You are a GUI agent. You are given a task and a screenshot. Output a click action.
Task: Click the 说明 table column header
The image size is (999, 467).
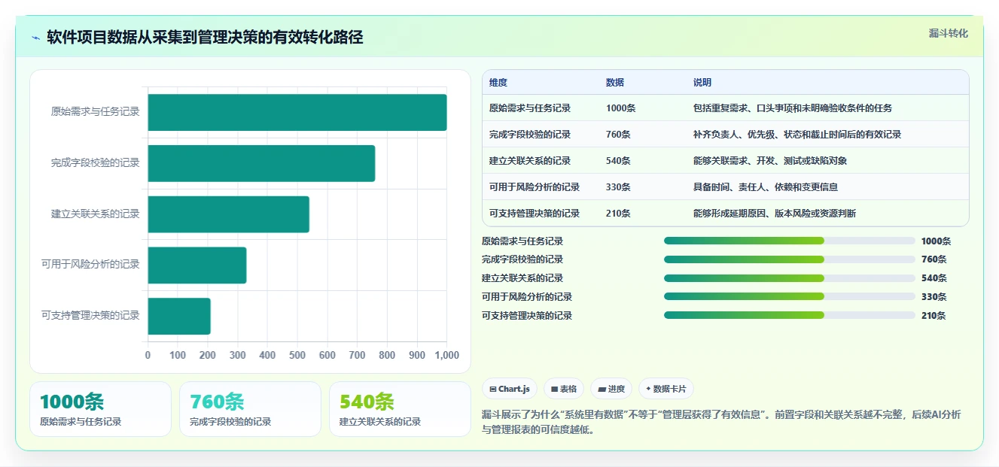702,83
